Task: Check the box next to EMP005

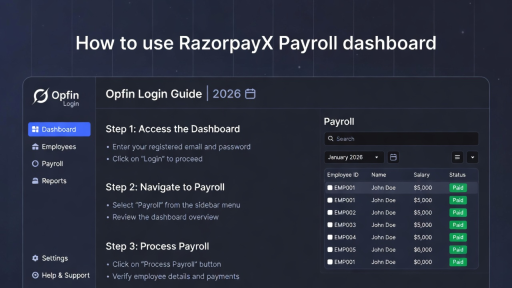Action: tap(330, 249)
